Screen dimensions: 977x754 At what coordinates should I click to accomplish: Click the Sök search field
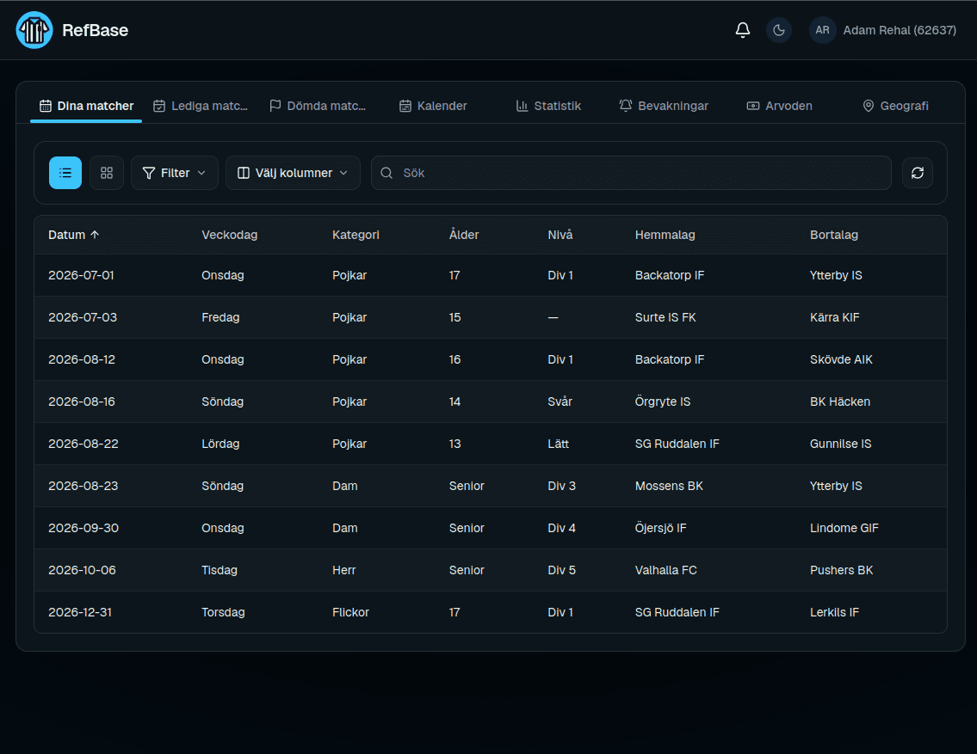pyautogui.click(x=631, y=173)
